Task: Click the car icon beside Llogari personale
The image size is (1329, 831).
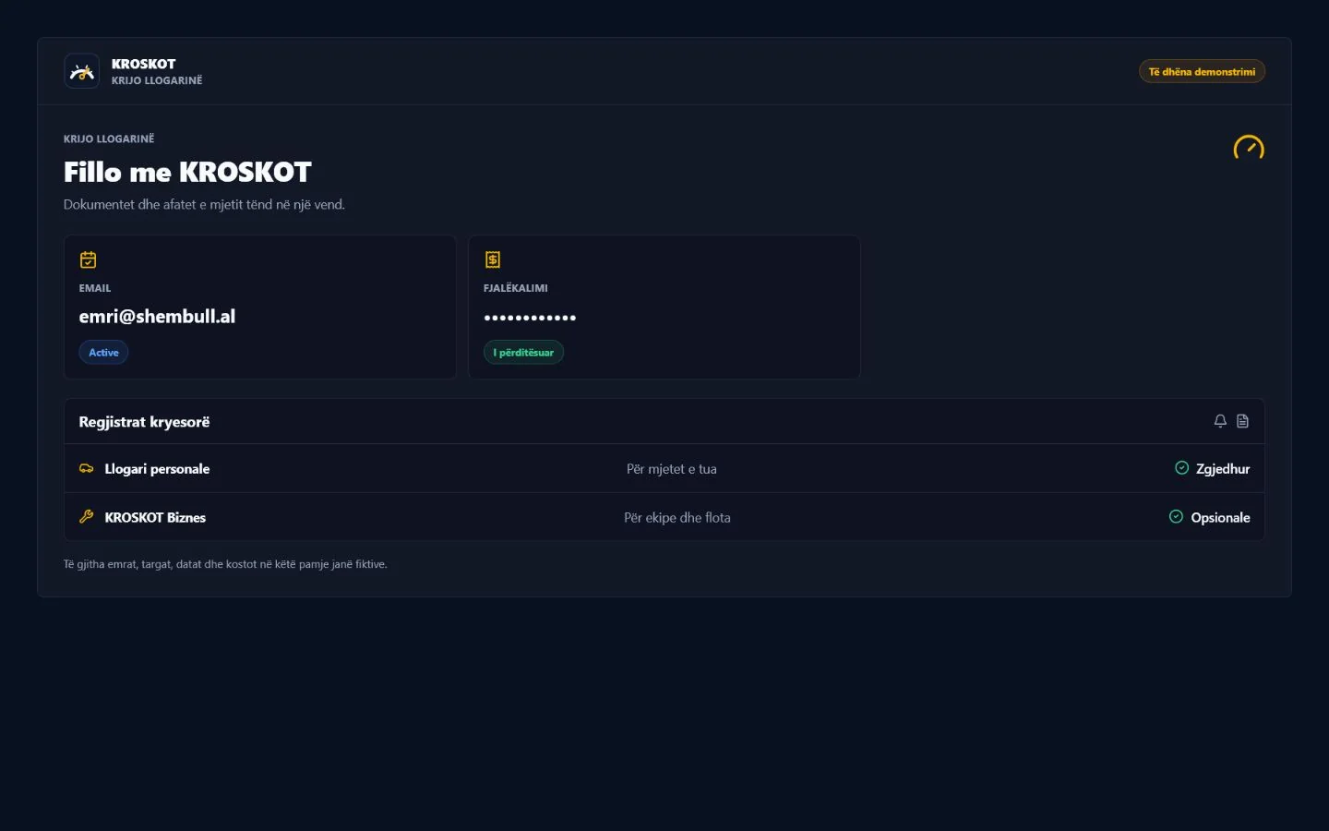Action: [87, 468]
